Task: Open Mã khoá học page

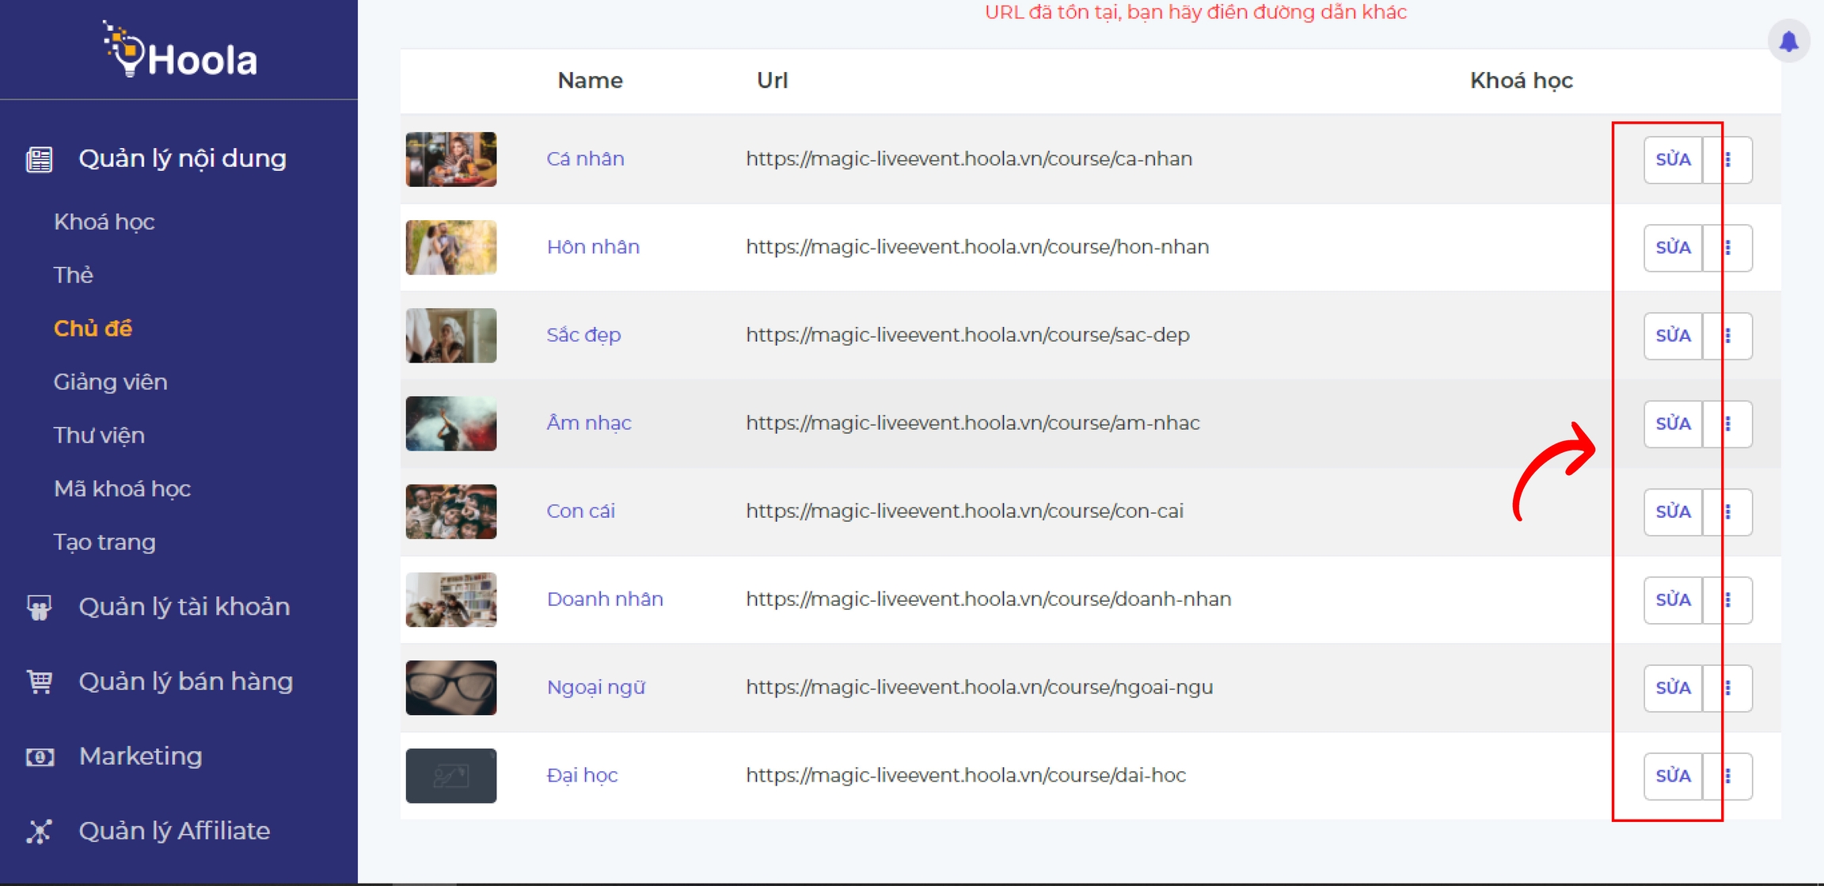Action: click(x=122, y=489)
